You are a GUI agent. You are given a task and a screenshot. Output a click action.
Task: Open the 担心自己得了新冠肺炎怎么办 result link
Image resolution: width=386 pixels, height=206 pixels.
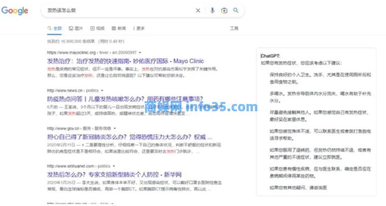coord(129,137)
